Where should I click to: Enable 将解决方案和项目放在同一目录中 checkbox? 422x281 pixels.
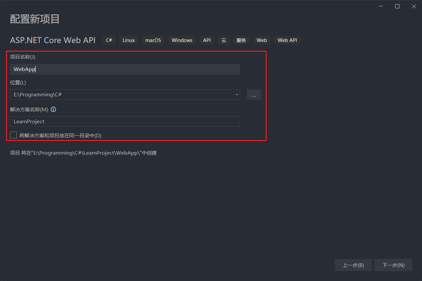pyautogui.click(x=13, y=135)
